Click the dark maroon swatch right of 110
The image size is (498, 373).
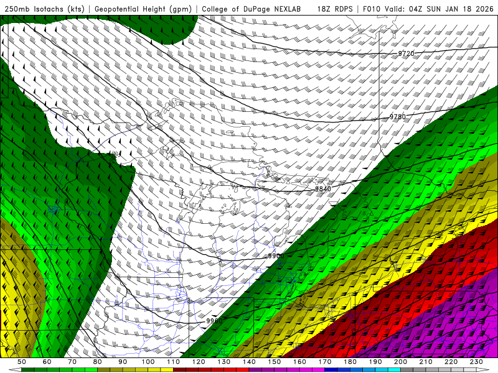click(179, 370)
